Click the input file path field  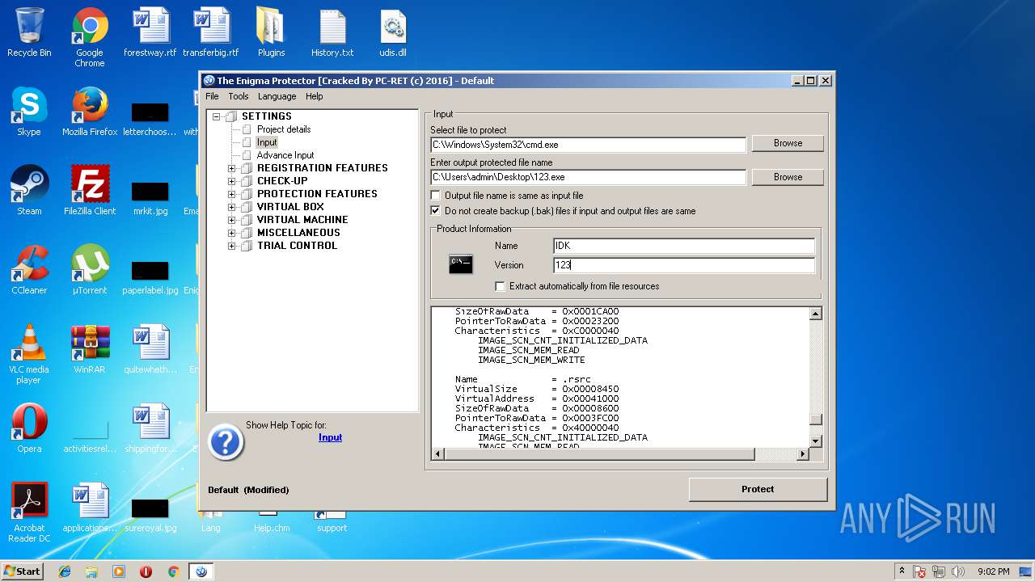coord(588,145)
